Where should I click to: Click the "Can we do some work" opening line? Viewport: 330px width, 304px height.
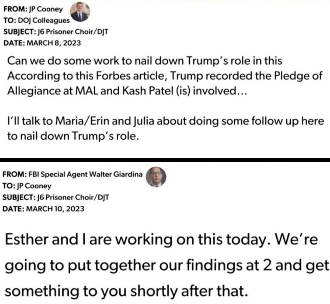click(144, 62)
